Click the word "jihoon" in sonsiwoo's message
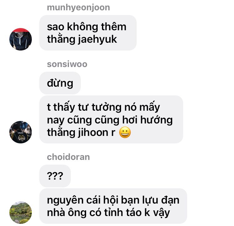 coord(93,132)
